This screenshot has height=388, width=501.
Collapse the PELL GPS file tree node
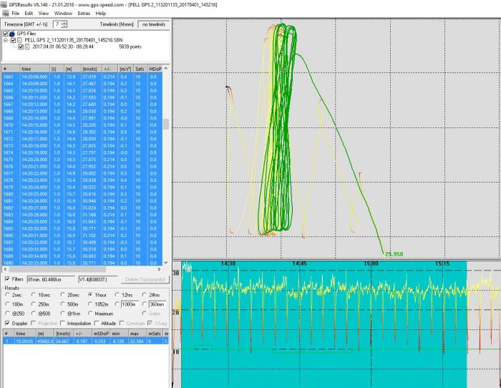pyautogui.click(x=6, y=40)
